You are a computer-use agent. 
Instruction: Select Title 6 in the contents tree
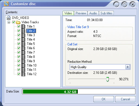click(x=31, y=48)
